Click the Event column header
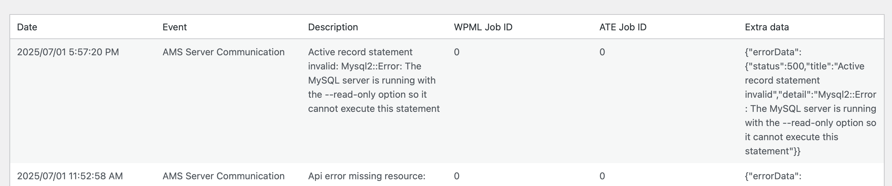The height and width of the screenshot is (186, 892). pyautogui.click(x=174, y=27)
